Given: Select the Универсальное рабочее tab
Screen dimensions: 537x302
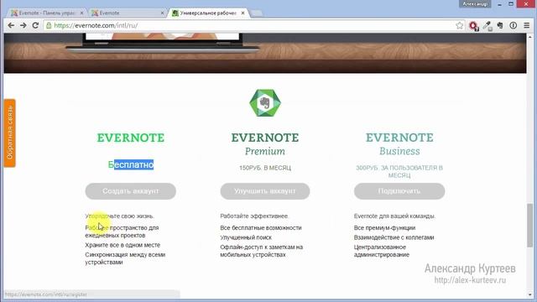Looking at the screenshot, I should pos(208,13).
